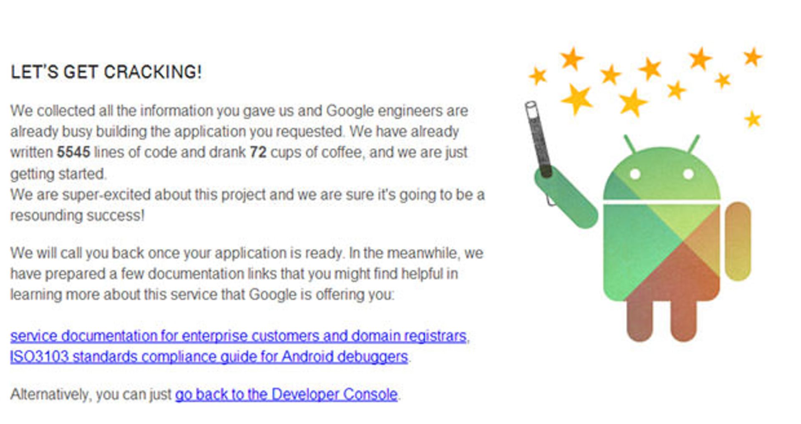Click the lowest star above Android's right side
Screen dimensions: 801x424
tap(753, 119)
